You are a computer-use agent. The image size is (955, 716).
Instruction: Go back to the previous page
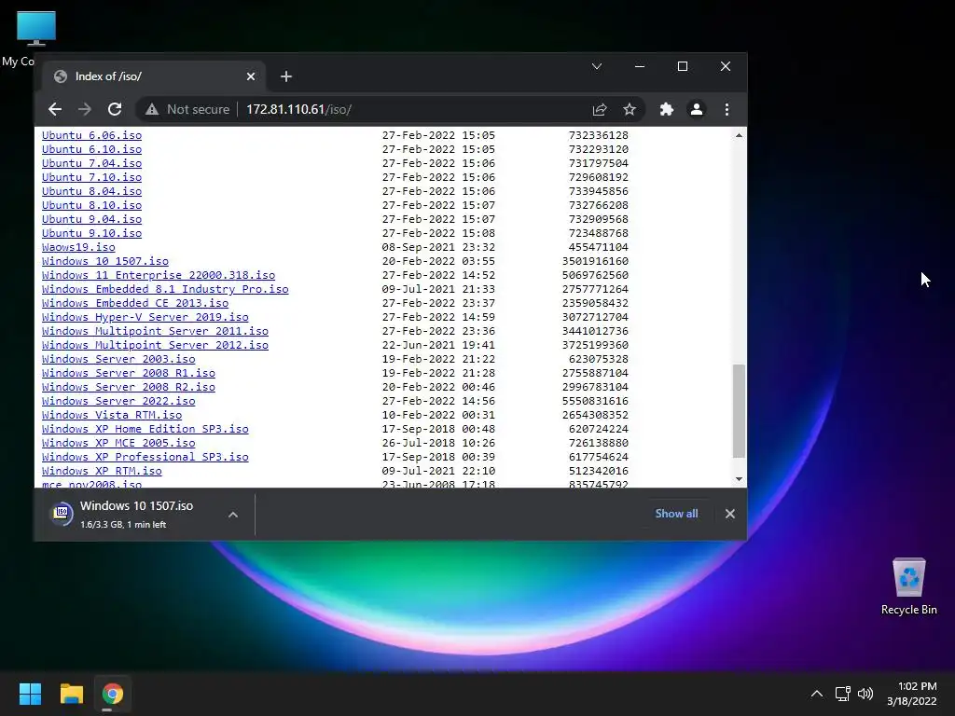click(x=55, y=110)
